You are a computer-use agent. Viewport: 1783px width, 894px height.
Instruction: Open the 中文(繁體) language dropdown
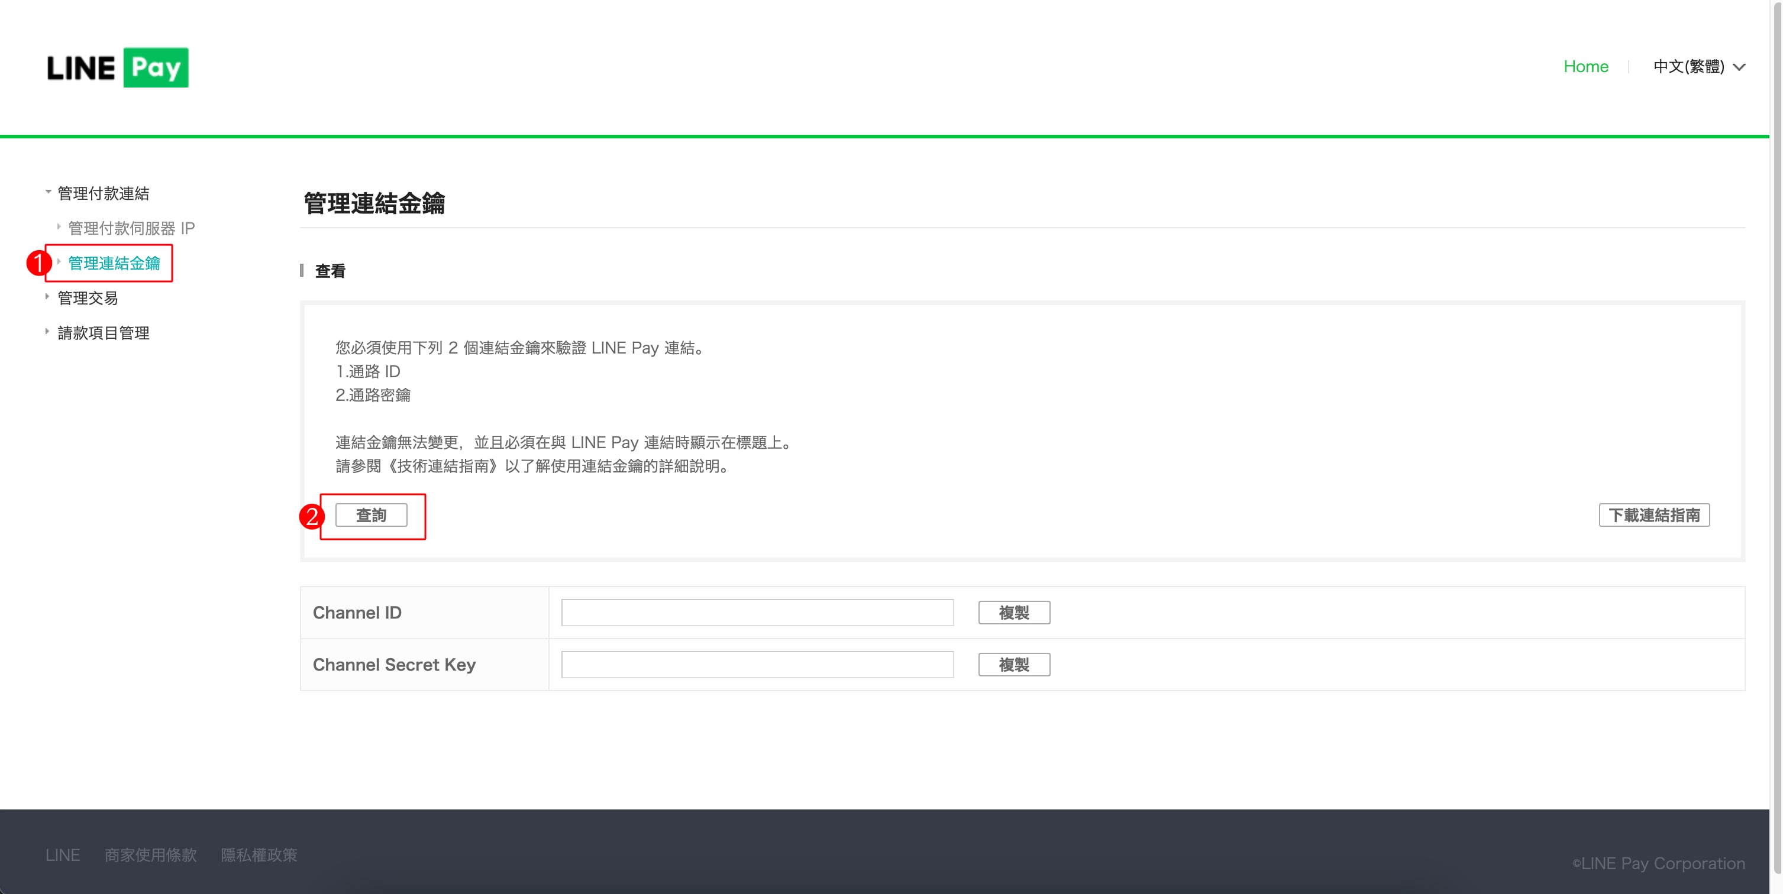pos(1698,66)
